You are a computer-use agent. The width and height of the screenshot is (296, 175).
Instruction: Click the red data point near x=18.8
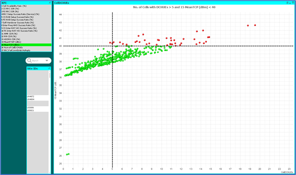click(248, 26)
